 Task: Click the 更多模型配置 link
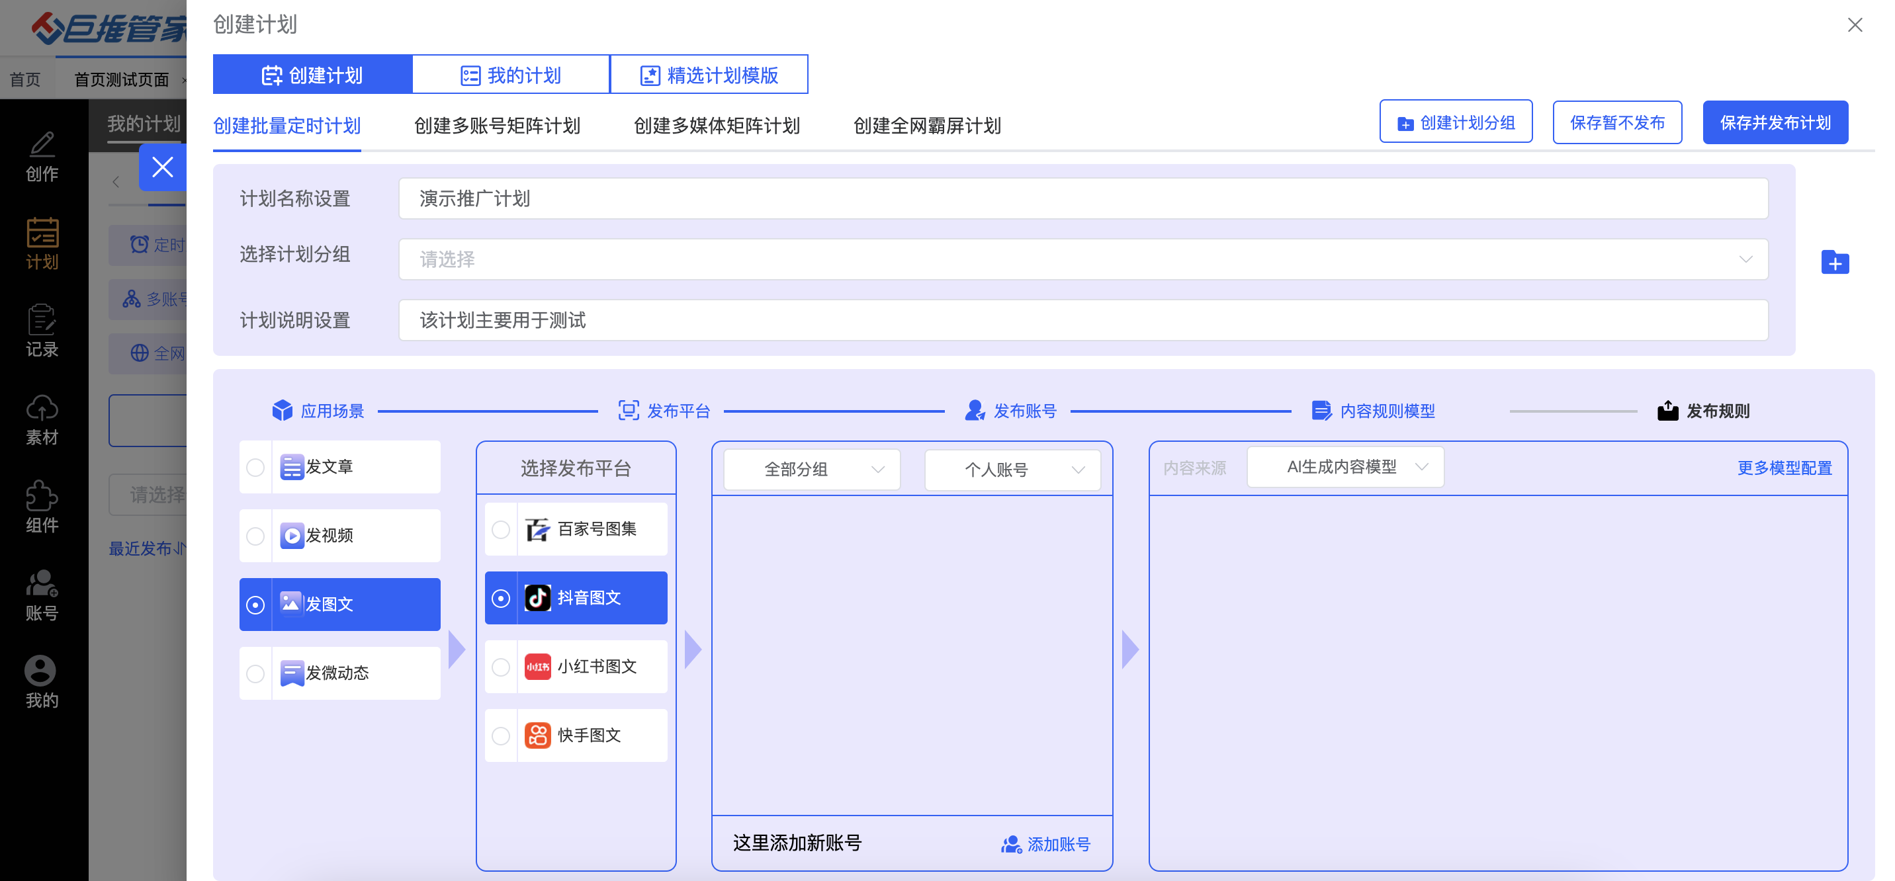pyautogui.click(x=1783, y=468)
